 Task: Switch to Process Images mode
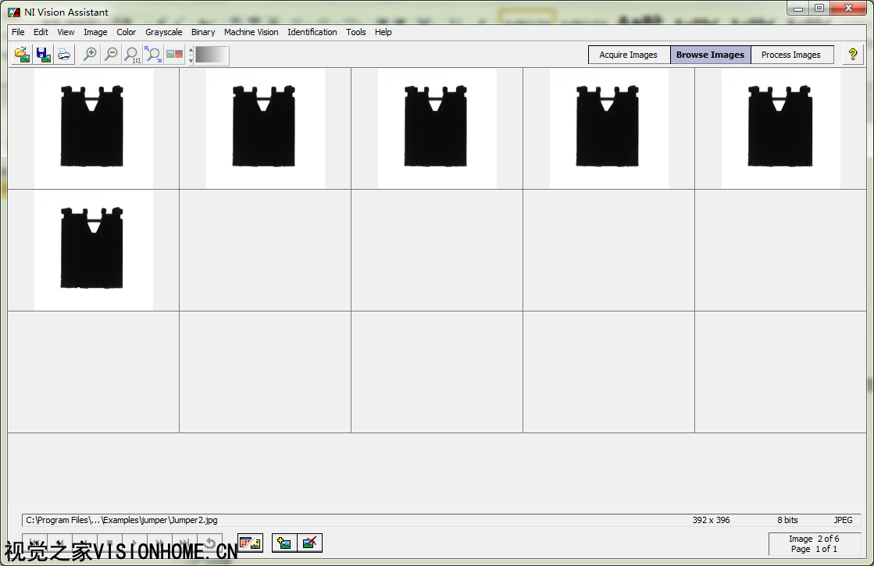pyautogui.click(x=790, y=55)
